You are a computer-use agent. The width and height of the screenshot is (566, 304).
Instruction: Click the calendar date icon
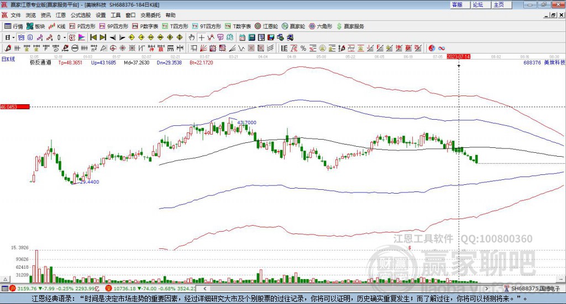point(242,38)
